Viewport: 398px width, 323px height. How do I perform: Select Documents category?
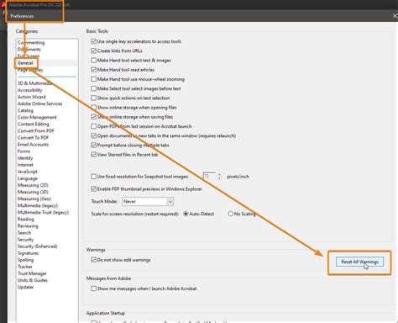click(x=29, y=50)
